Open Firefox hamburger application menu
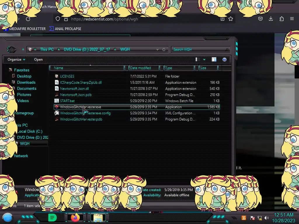The image size is (299, 224). pyautogui.click(x=292, y=19)
